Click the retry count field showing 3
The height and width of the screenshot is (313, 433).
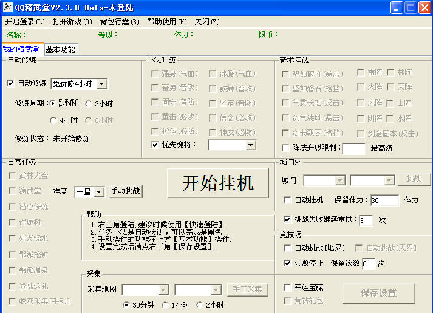[x=366, y=221]
